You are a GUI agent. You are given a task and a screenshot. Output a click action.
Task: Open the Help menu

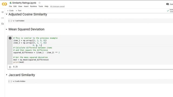pos(46,6)
